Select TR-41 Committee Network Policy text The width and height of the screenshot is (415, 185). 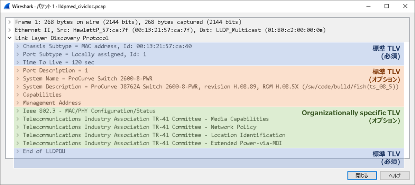coord(140,127)
